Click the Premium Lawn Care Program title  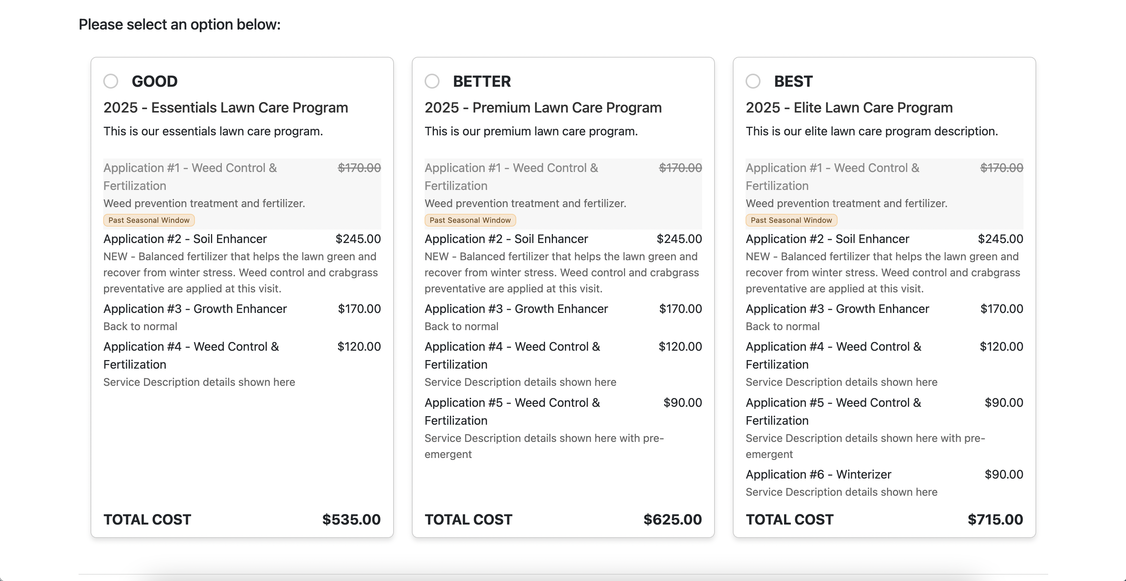pos(543,107)
